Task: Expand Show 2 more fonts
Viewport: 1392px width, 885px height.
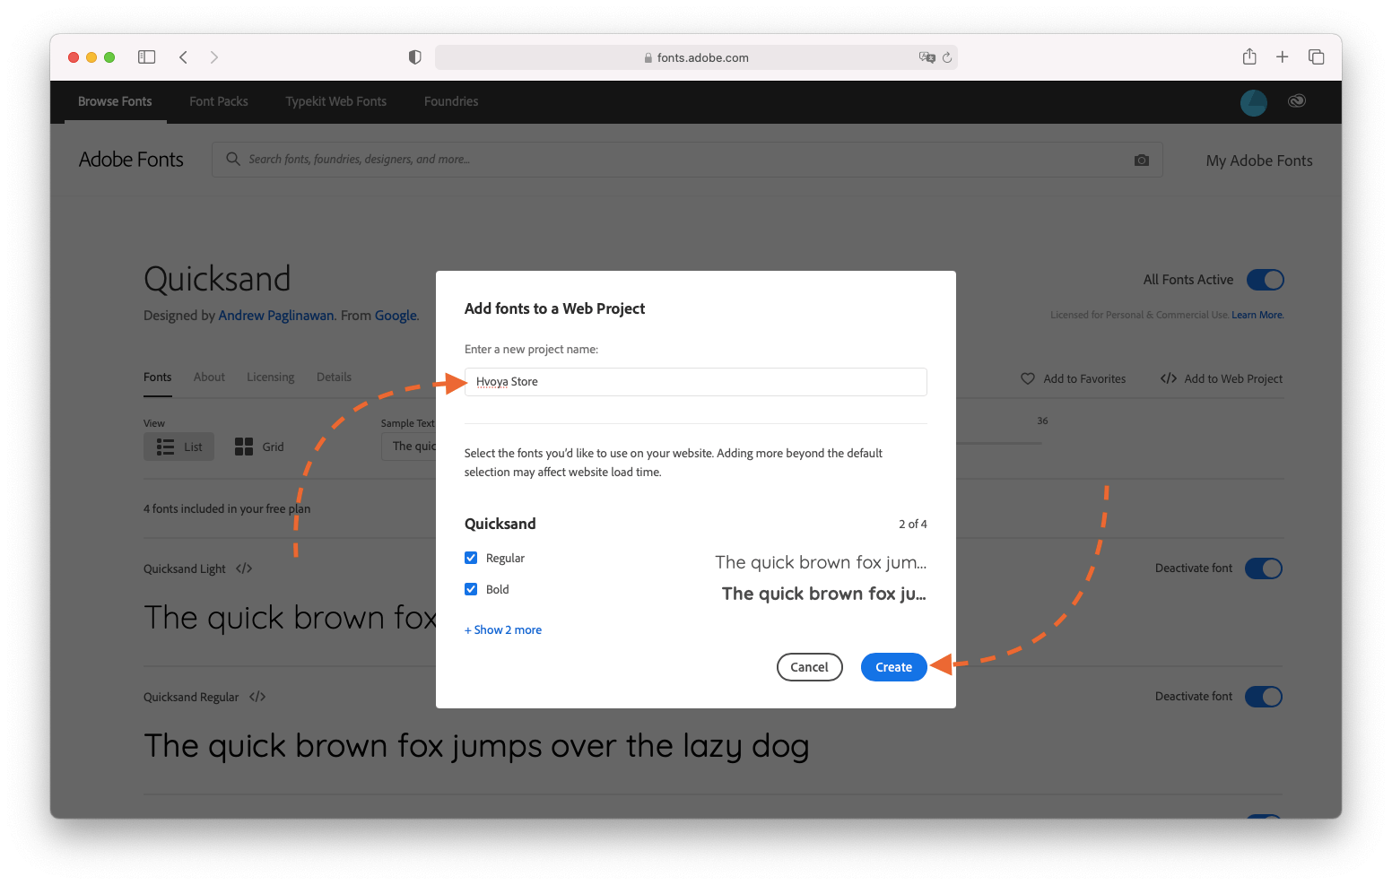Action: (503, 629)
